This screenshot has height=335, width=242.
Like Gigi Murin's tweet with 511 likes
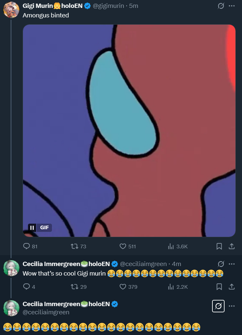[123, 246]
